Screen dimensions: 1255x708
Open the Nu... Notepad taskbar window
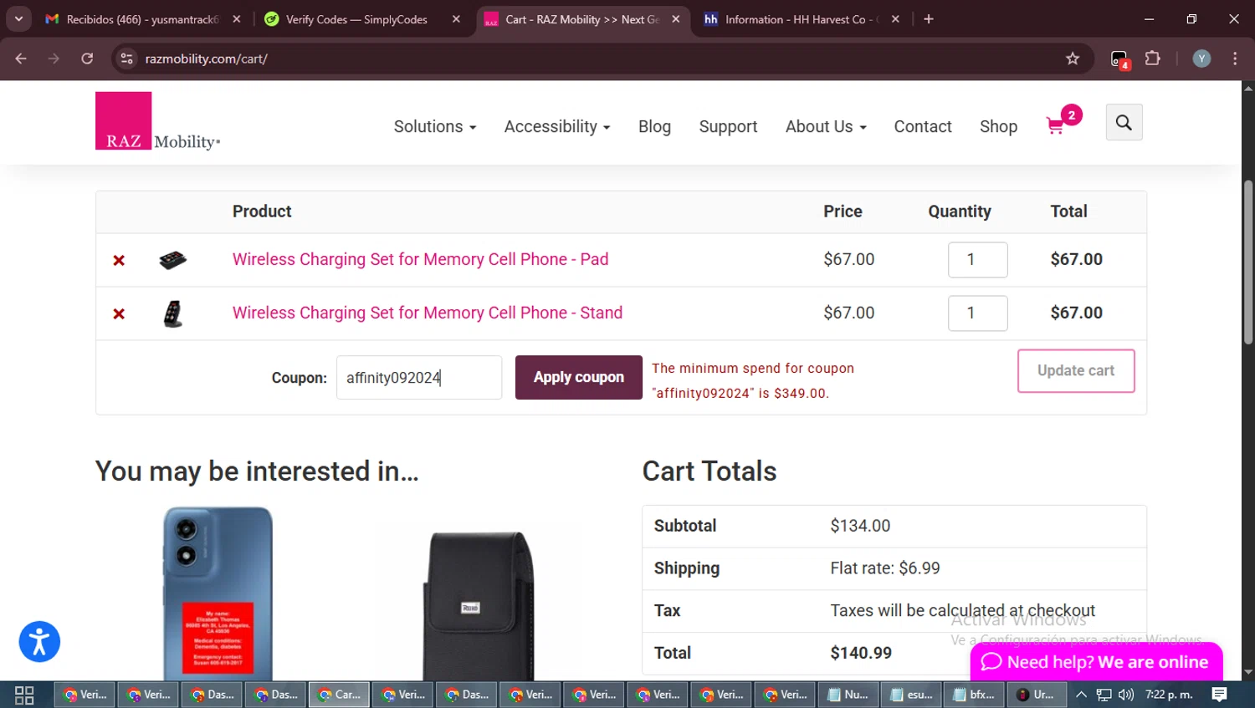(848, 695)
